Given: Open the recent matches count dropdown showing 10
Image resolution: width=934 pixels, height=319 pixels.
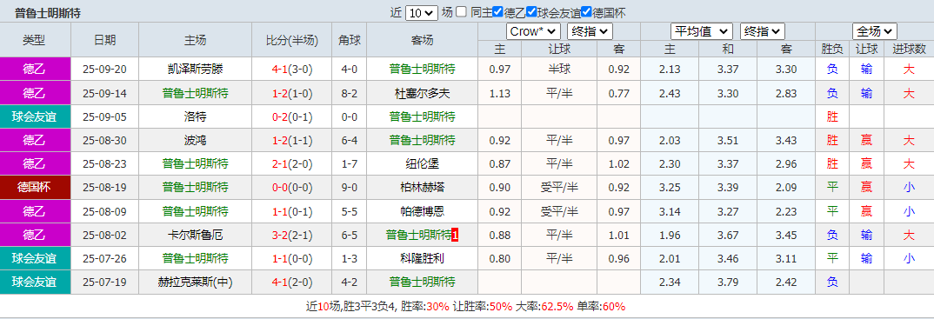Looking at the screenshot, I should pyautogui.click(x=422, y=12).
